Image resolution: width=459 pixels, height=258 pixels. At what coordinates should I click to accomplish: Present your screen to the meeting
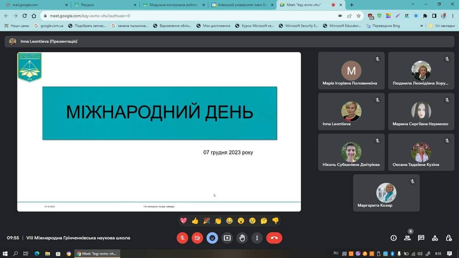[227, 238]
